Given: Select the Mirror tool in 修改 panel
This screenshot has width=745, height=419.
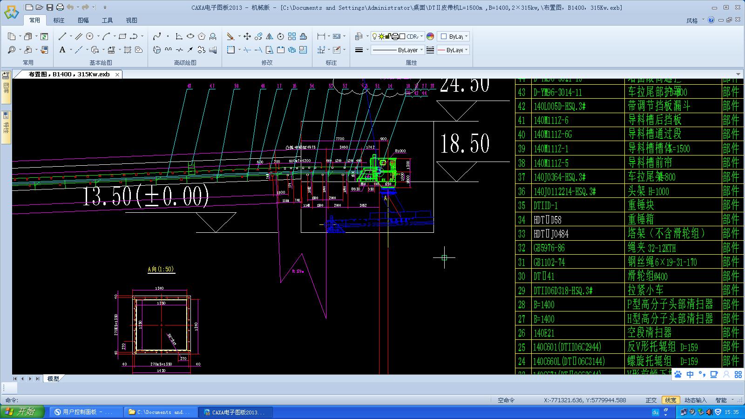Looking at the screenshot, I should click(x=270, y=37).
